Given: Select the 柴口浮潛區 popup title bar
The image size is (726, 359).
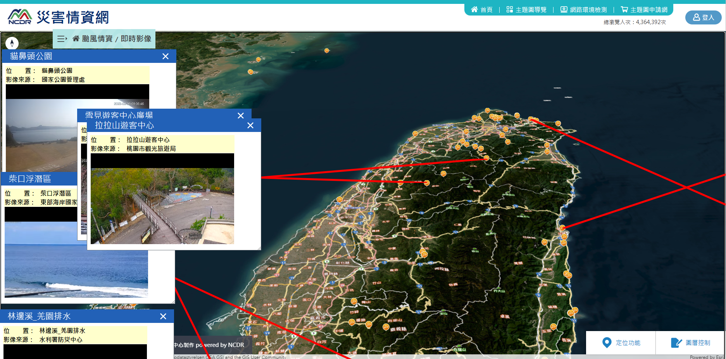Looking at the screenshot, I should 39,179.
